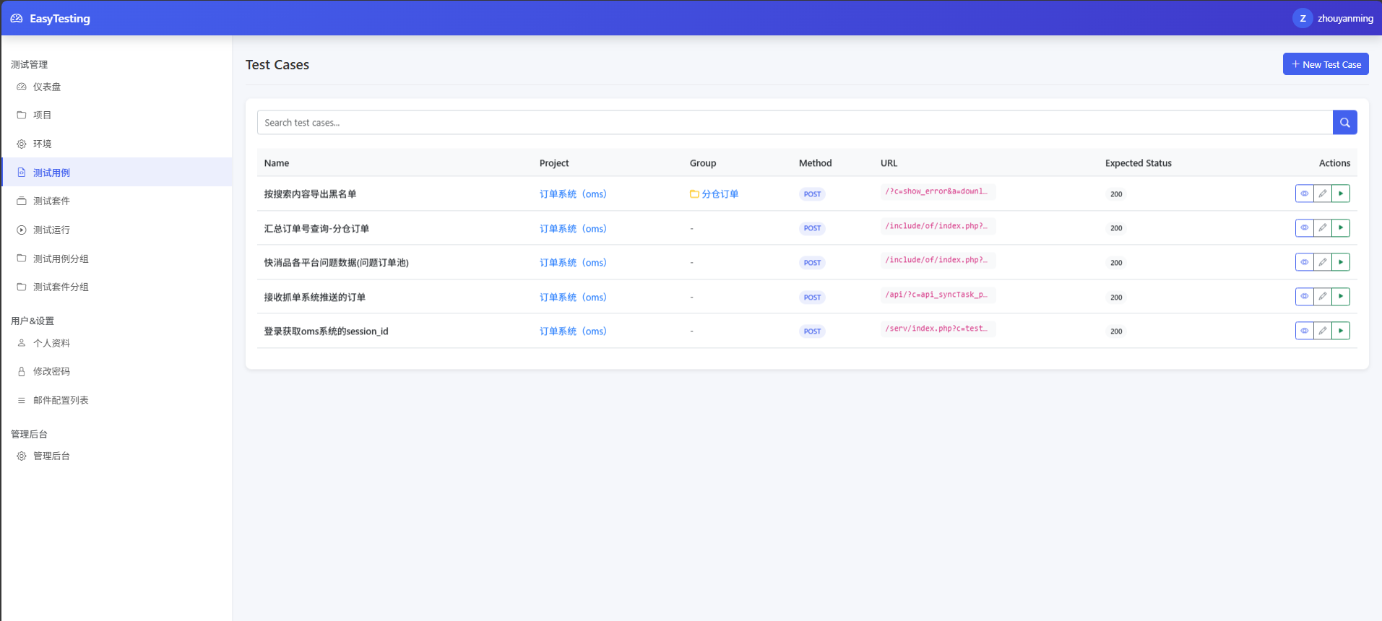Open the 测试运行 sidebar item
Screen dimensions: 1382x621
coord(116,230)
